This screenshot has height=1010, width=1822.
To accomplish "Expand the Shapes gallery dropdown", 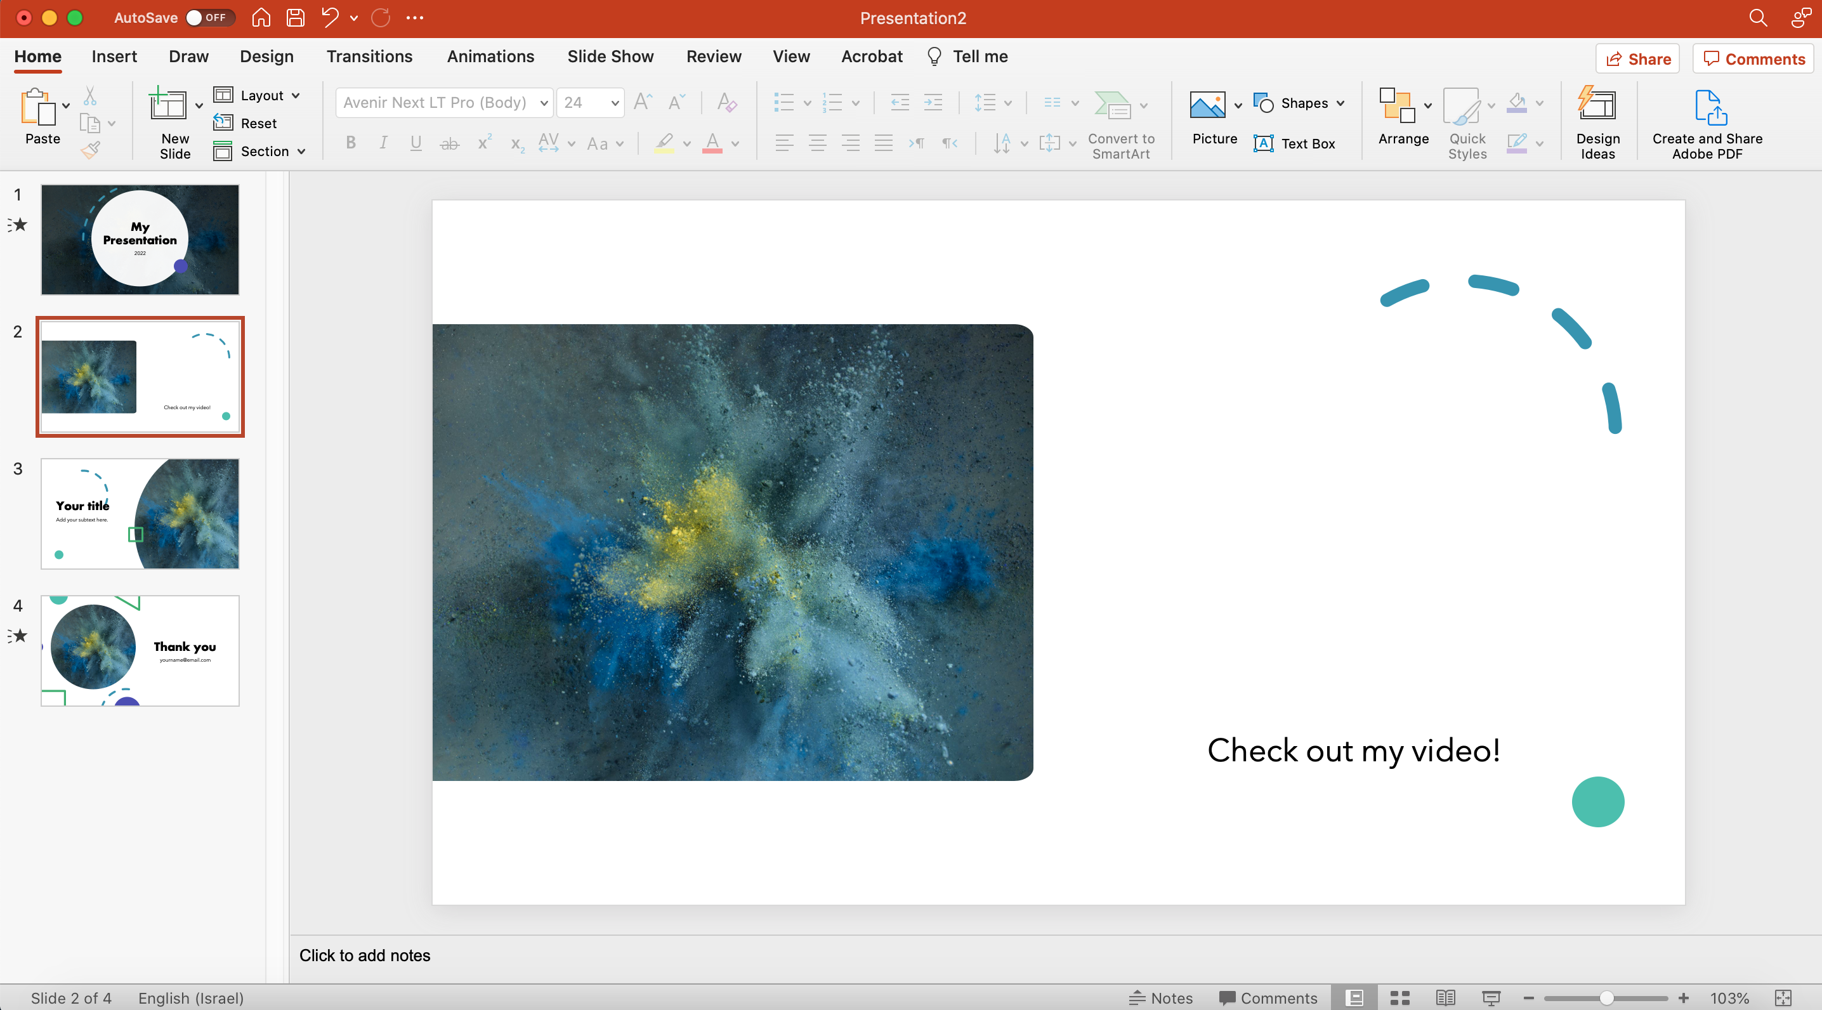I will tap(1340, 103).
